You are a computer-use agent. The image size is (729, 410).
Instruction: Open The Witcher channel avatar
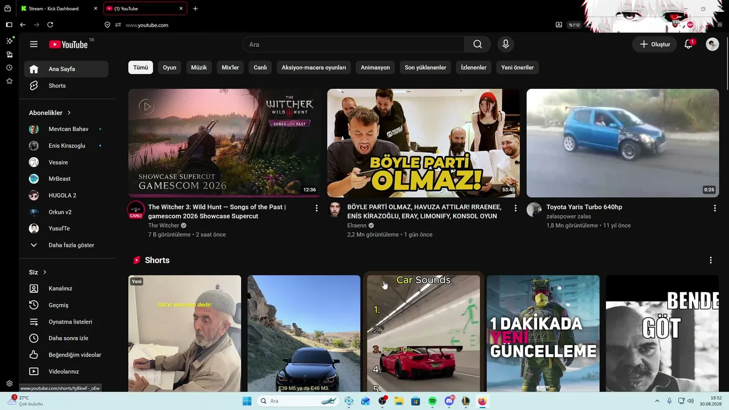pyautogui.click(x=136, y=210)
